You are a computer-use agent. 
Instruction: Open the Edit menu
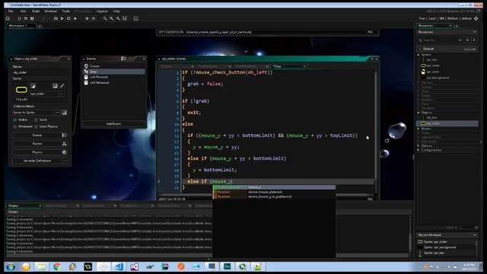pyautogui.click(x=24, y=11)
